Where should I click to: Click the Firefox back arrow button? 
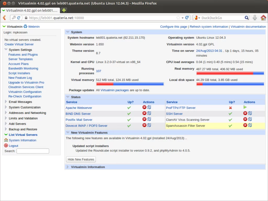point(4,18)
